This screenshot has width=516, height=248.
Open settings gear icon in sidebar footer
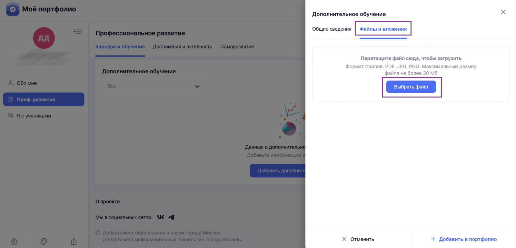(14, 241)
